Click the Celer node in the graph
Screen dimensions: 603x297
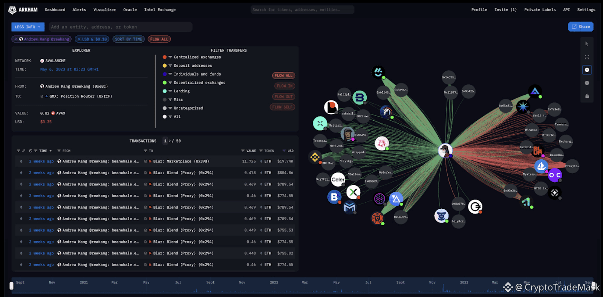pyautogui.click(x=338, y=180)
